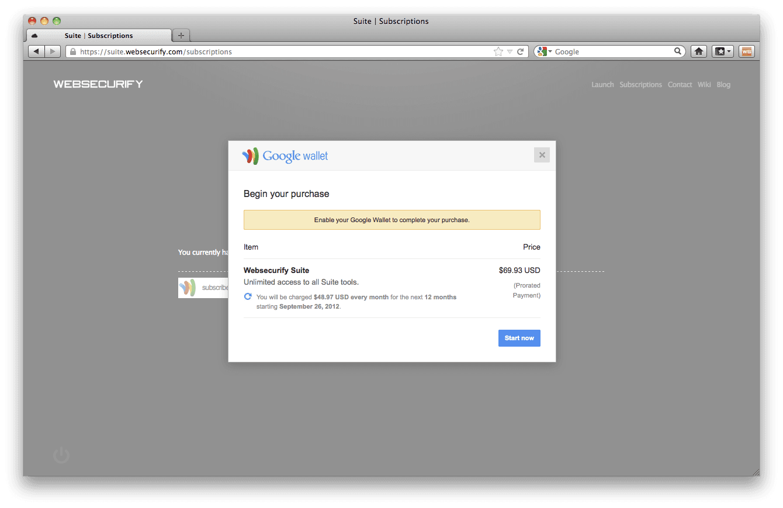Click the $69.93 USD price

pyautogui.click(x=519, y=270)
